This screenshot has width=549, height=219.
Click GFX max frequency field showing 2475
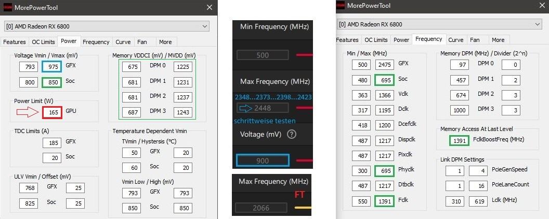point(385,65)
